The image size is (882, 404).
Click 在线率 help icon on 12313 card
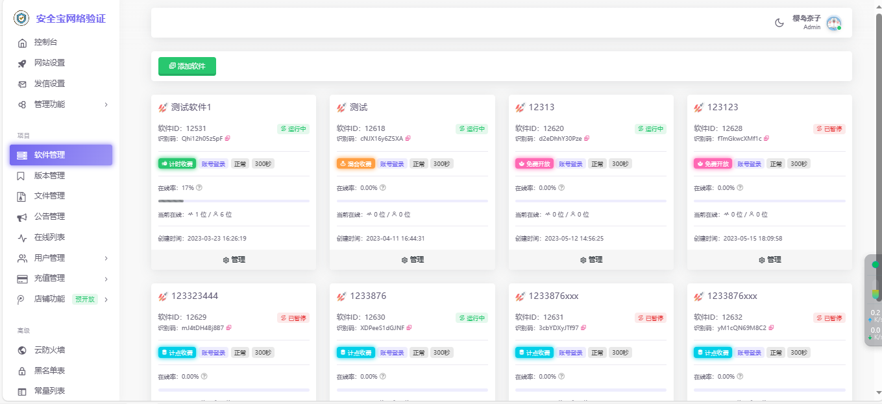[561, 187]
